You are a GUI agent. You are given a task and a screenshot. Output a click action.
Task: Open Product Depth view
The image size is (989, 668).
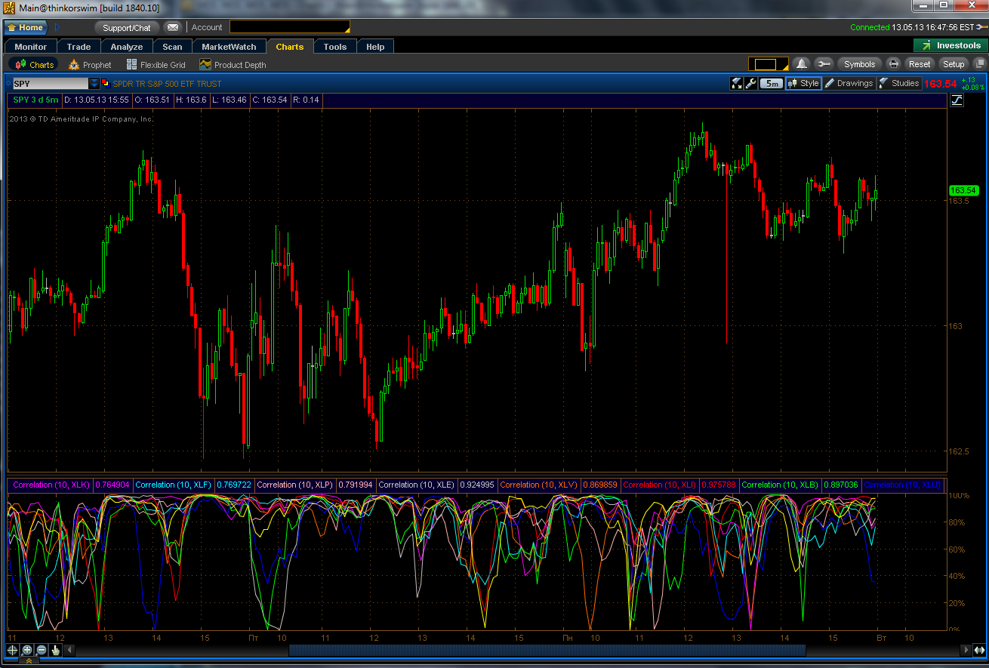[233, 65]
